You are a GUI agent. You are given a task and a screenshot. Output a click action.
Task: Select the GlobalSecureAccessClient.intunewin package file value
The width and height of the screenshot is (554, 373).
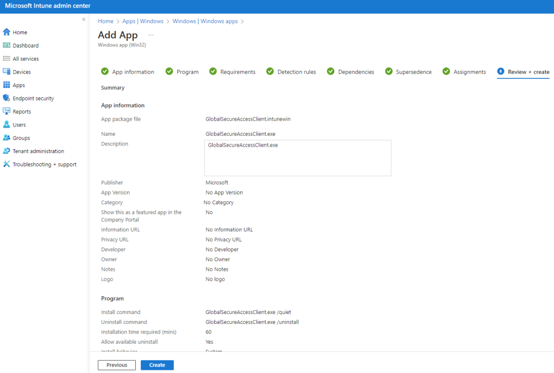248,119
